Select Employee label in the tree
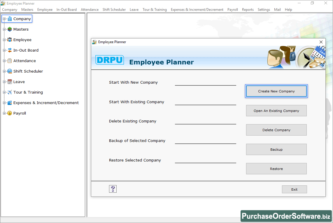Viewport: 333px width, 223px height. pyautogui.click(x=22, y=40)
